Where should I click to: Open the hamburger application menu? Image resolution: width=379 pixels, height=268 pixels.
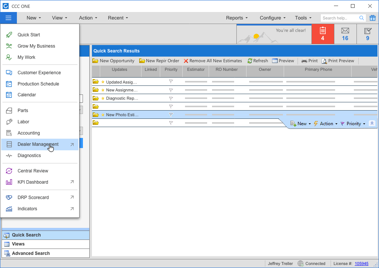click(8, 18)
